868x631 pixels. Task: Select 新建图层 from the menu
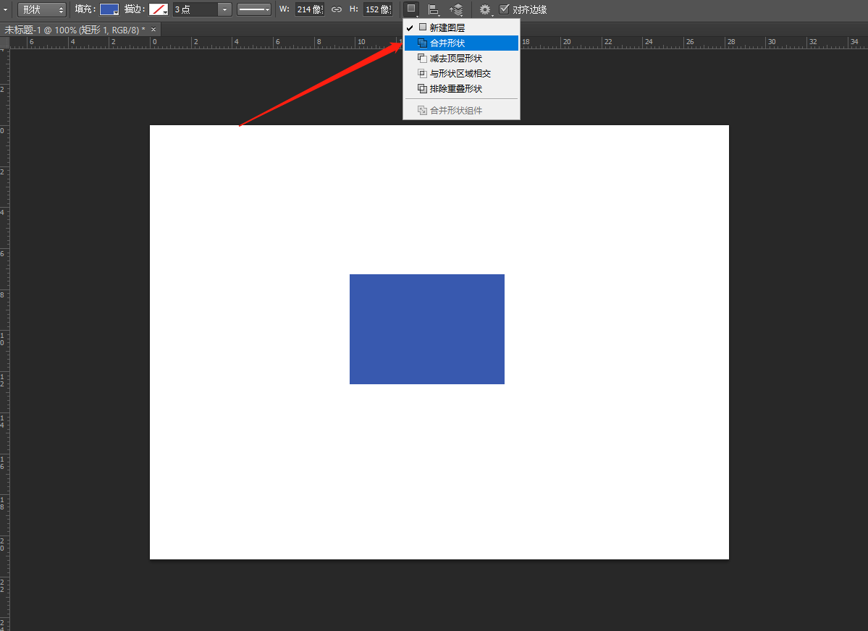[x=447, y=27]
